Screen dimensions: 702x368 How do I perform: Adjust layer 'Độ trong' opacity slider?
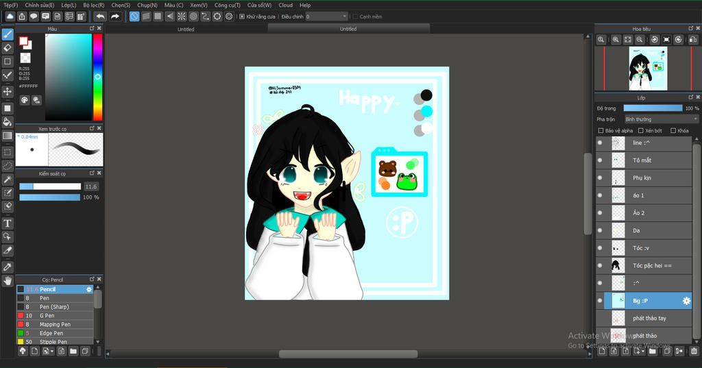653,108
